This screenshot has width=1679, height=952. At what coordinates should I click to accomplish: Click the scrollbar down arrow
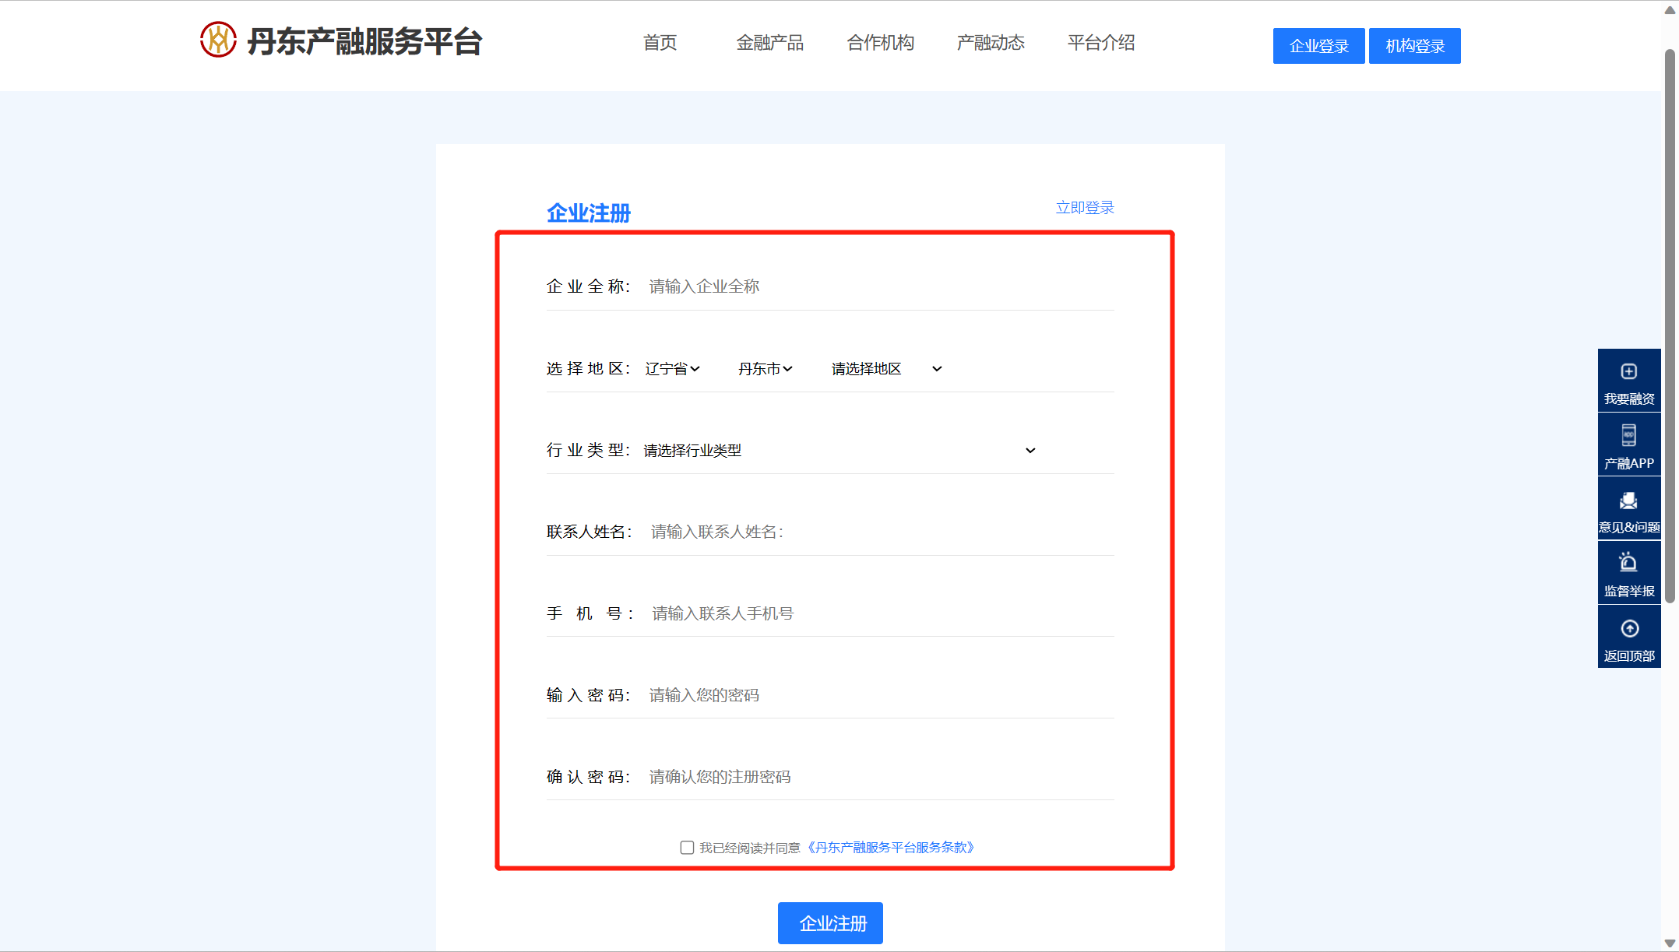[x=1670, y=943]
